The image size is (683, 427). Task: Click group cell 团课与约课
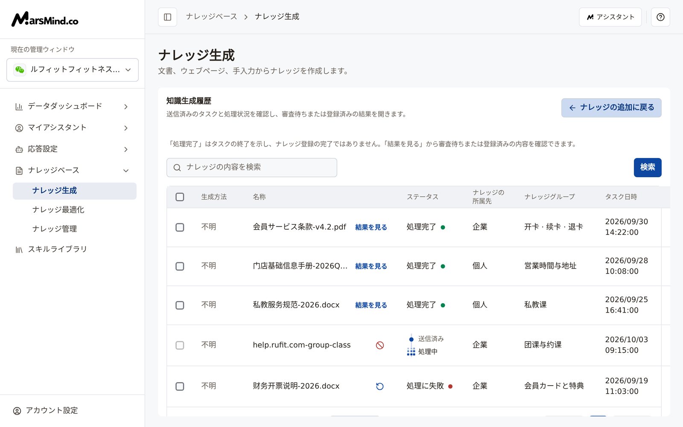point(543,345)
